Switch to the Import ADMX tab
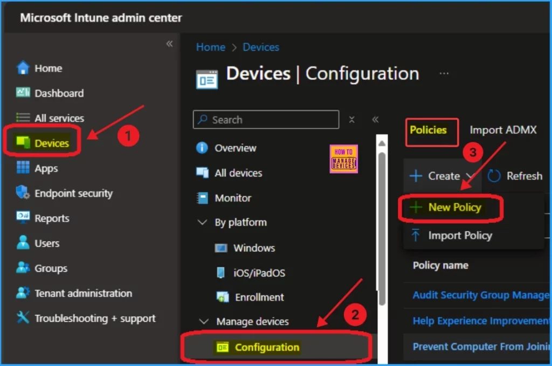Image resolution: width=552 pixels, height=366 pixels. click(503, 130)
